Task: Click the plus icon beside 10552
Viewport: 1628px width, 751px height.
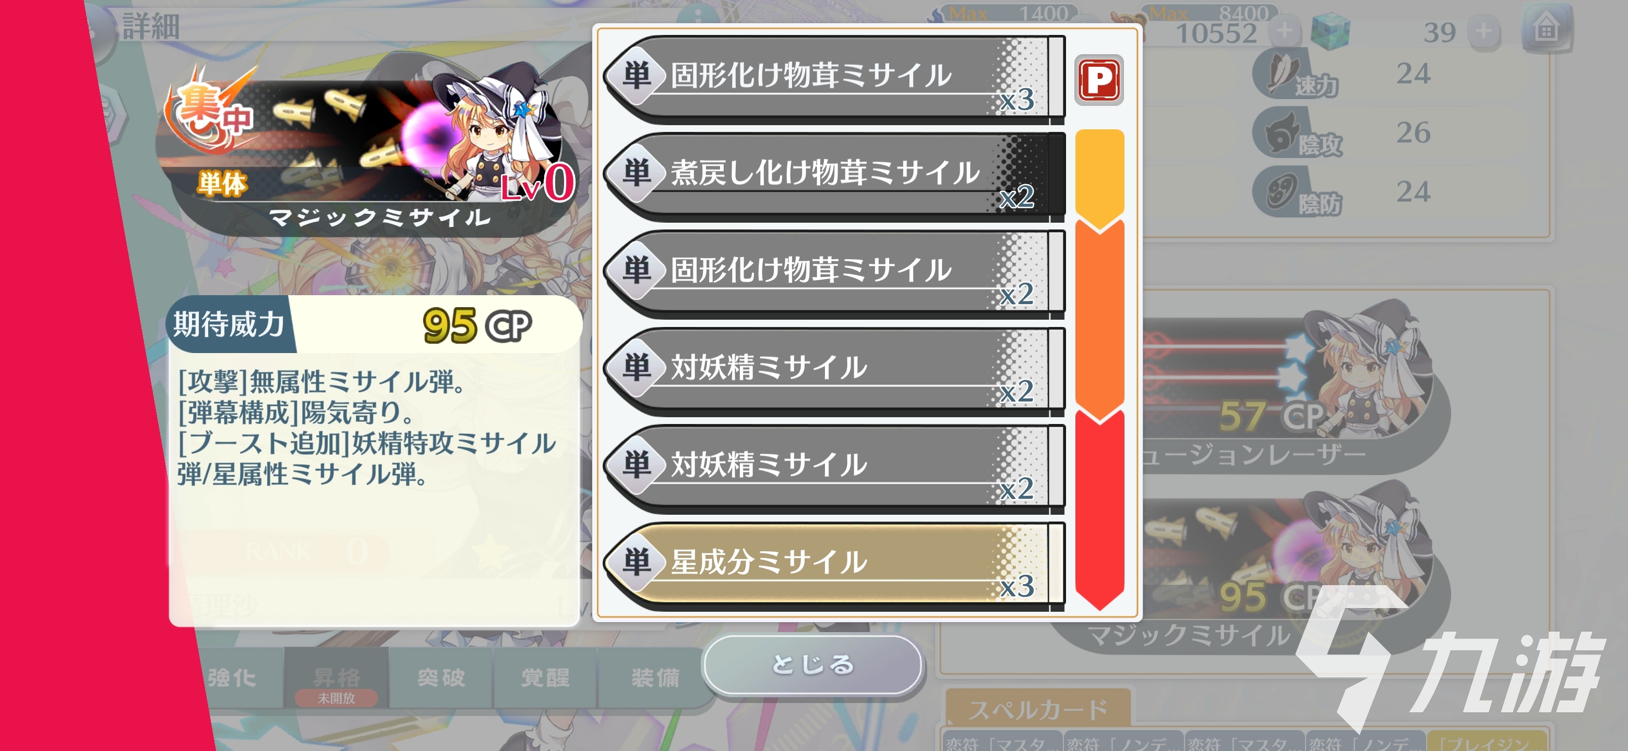Action: click(1284, 31)
